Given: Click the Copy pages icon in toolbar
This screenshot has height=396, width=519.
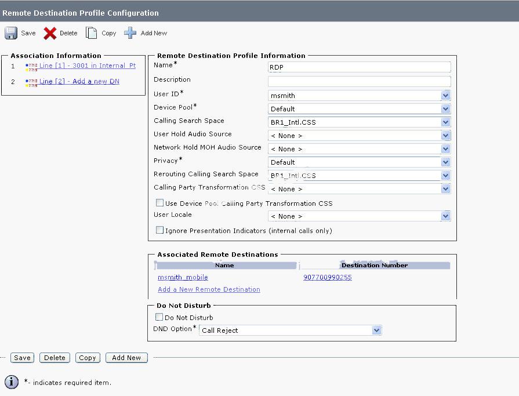Looking at the screenshot, I should pyautogui.click(x=92, y=33).
